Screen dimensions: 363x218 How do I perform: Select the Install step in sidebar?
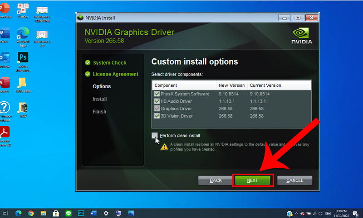click(x=99, y=99)
